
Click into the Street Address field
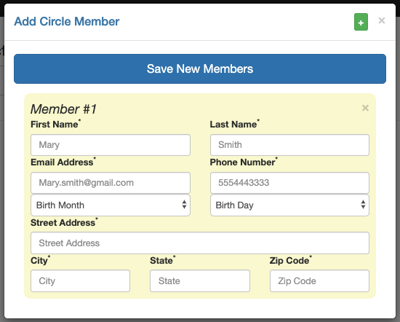pyautogui.click(x=200, y=243)
